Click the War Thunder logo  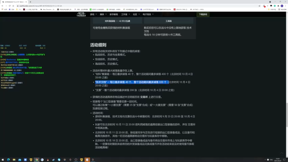pos(81,14)
